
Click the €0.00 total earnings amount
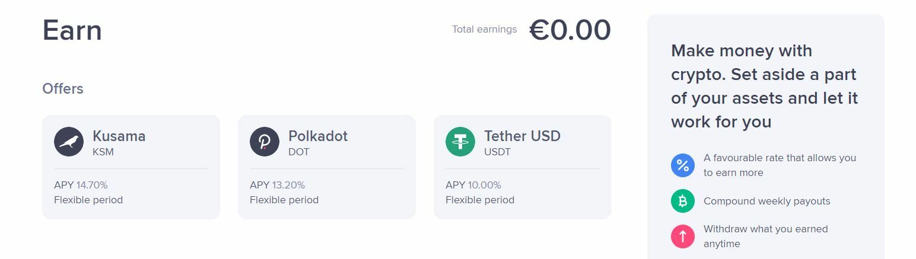pyautogui.click(x=570, y=30)
